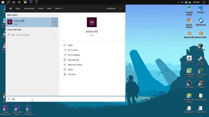Click the network globe tray icon
This screenshot has width=209, height=117.
(186, 2)
